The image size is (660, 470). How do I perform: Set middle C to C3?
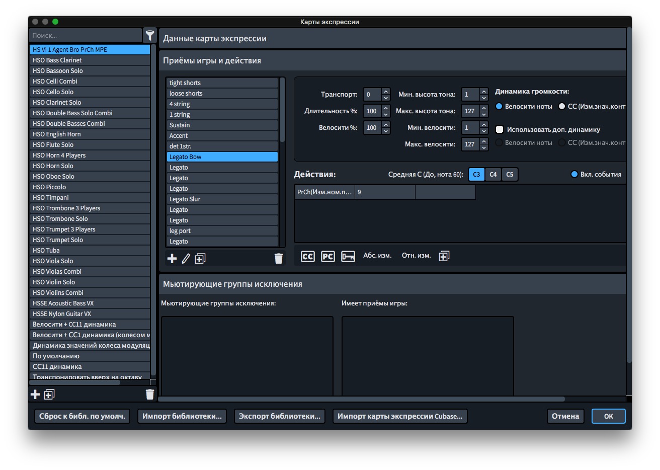coord(476,174)
